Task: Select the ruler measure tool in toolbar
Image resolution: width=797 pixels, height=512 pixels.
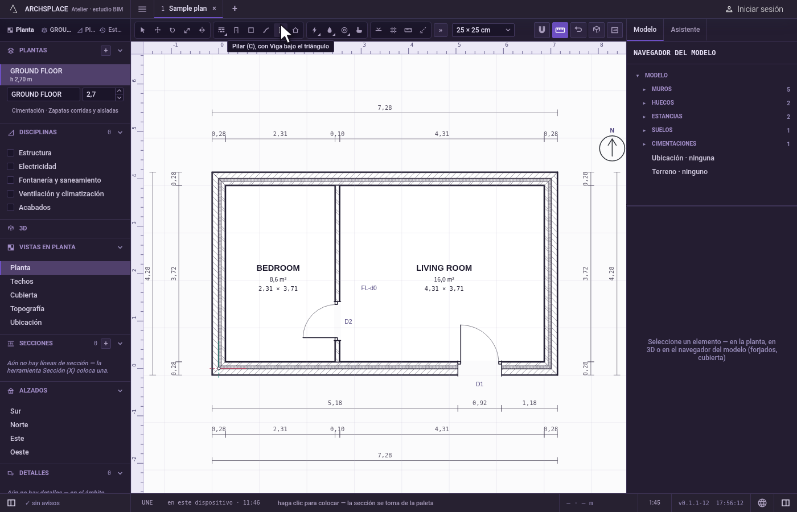Action: click(x=408, y=30)
